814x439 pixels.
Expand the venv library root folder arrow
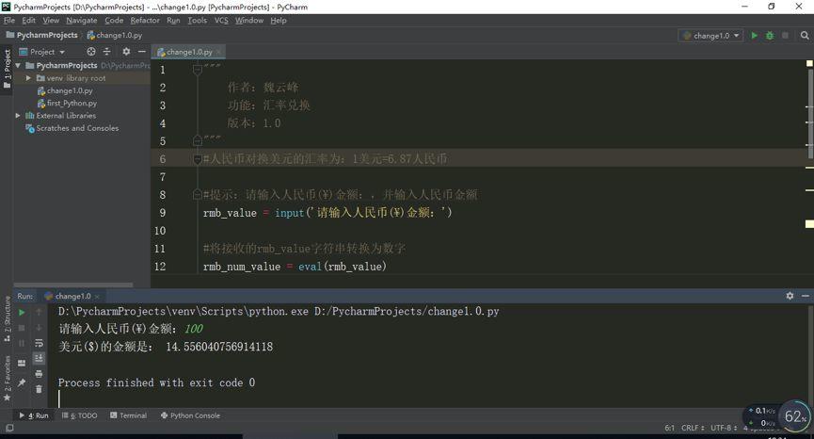pyautogui.click(x=28, y=78)
